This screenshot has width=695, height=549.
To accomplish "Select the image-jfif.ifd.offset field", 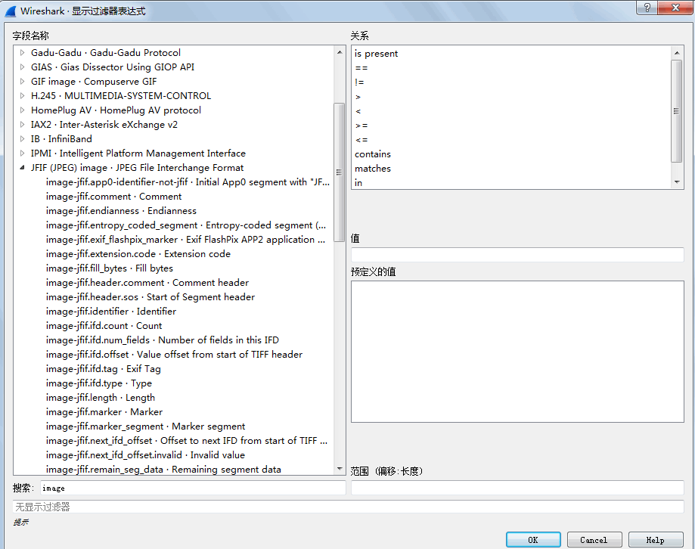I will coord(174,355).
